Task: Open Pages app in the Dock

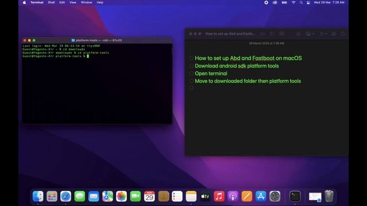Action: point(247,196)
